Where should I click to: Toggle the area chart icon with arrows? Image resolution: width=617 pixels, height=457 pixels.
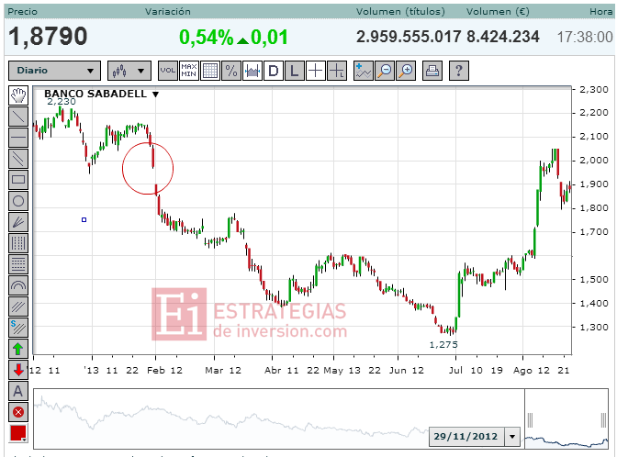click(x=252, y=71)
